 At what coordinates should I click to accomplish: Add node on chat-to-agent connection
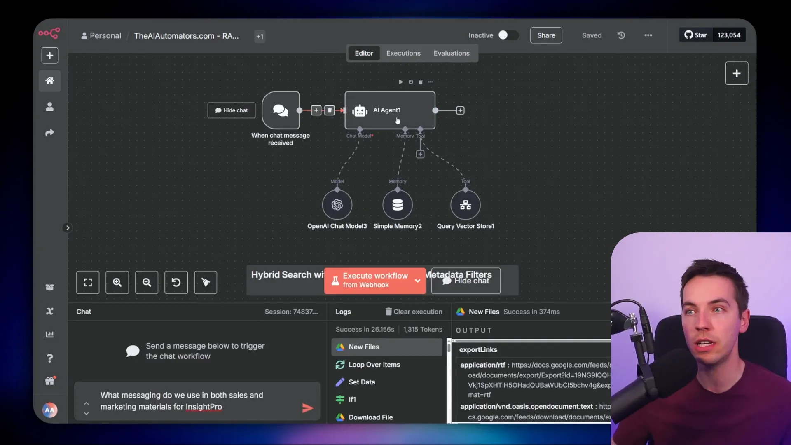click(316, 110)
